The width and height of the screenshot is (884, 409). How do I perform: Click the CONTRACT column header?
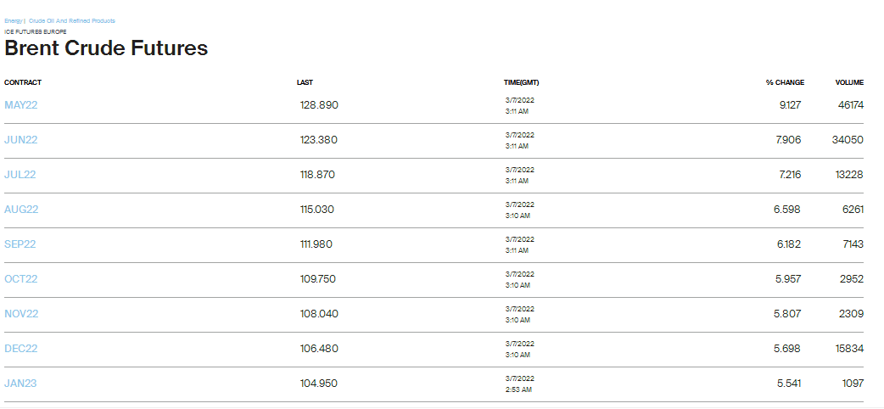(x=23, y=82)
